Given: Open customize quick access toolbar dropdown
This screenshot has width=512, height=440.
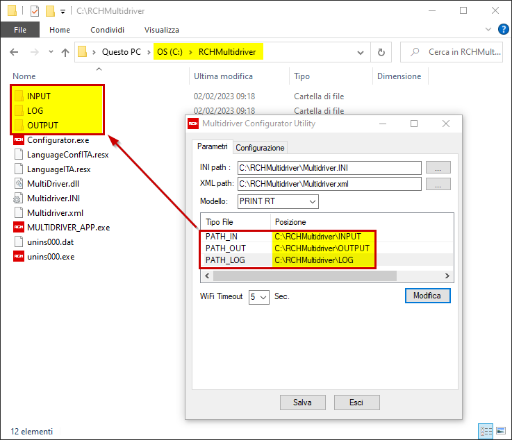Looking at the screenshot, I should click(63, 12).
